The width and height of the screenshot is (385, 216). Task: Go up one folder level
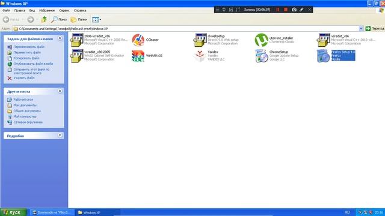(44, 19)
